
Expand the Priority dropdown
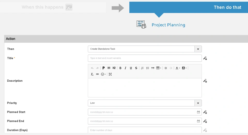[x=198, y=103]
